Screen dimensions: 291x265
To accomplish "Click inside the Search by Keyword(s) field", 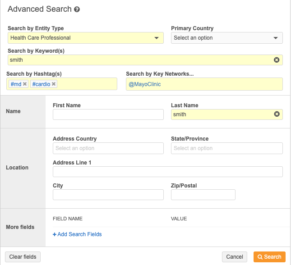I will tap(135, 60).
